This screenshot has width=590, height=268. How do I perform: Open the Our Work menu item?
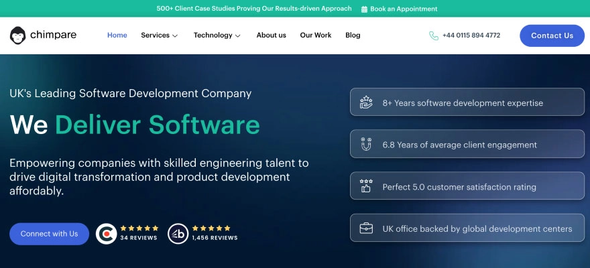(315, 36)
